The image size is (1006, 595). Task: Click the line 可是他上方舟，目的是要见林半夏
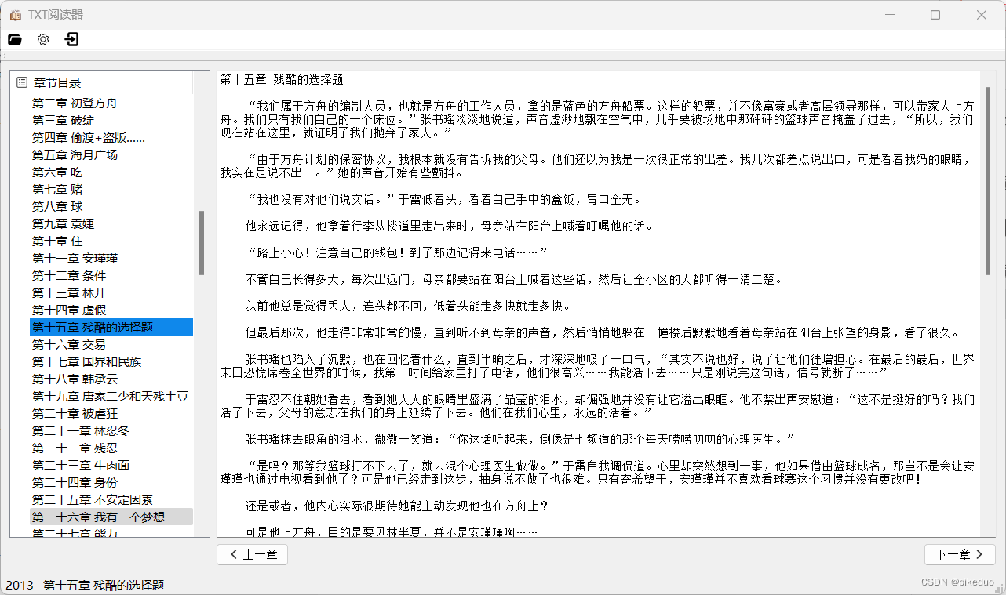coord(392,532)
